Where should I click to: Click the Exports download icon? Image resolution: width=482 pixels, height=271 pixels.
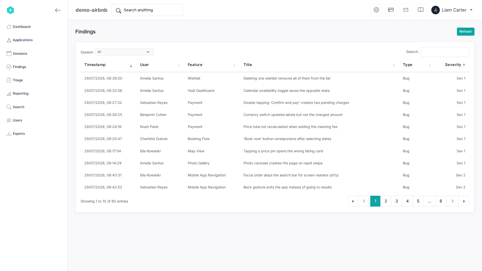coord(9,133)
